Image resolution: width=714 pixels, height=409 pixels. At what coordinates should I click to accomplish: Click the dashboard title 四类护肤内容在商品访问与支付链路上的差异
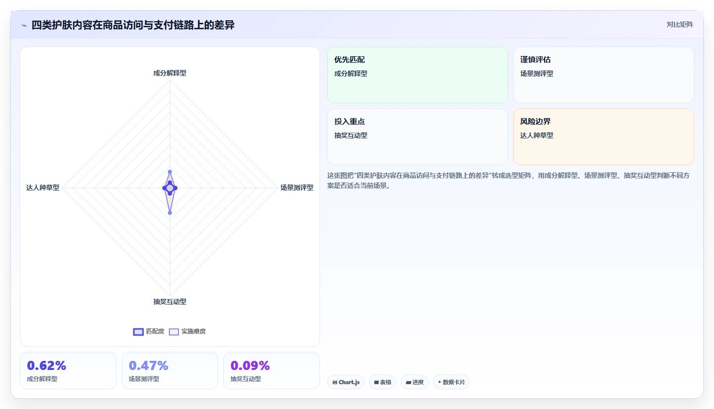[x=133, y=25]
